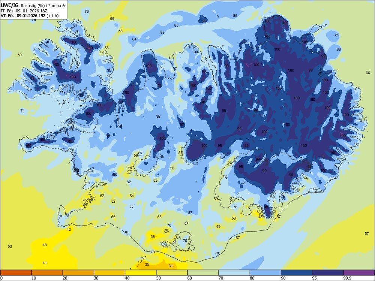Click the humidity value "54" on the map
375x281 pixels.
click(x=132, y=196)
